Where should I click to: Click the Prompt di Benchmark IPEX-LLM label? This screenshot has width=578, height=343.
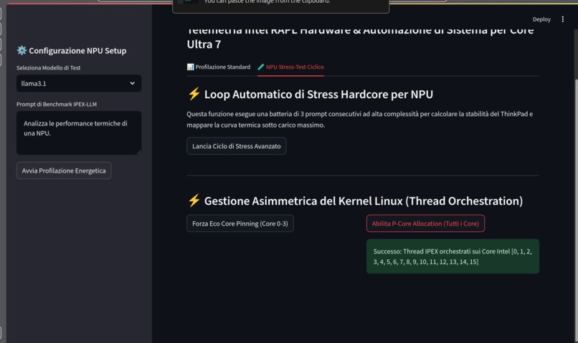57,104
